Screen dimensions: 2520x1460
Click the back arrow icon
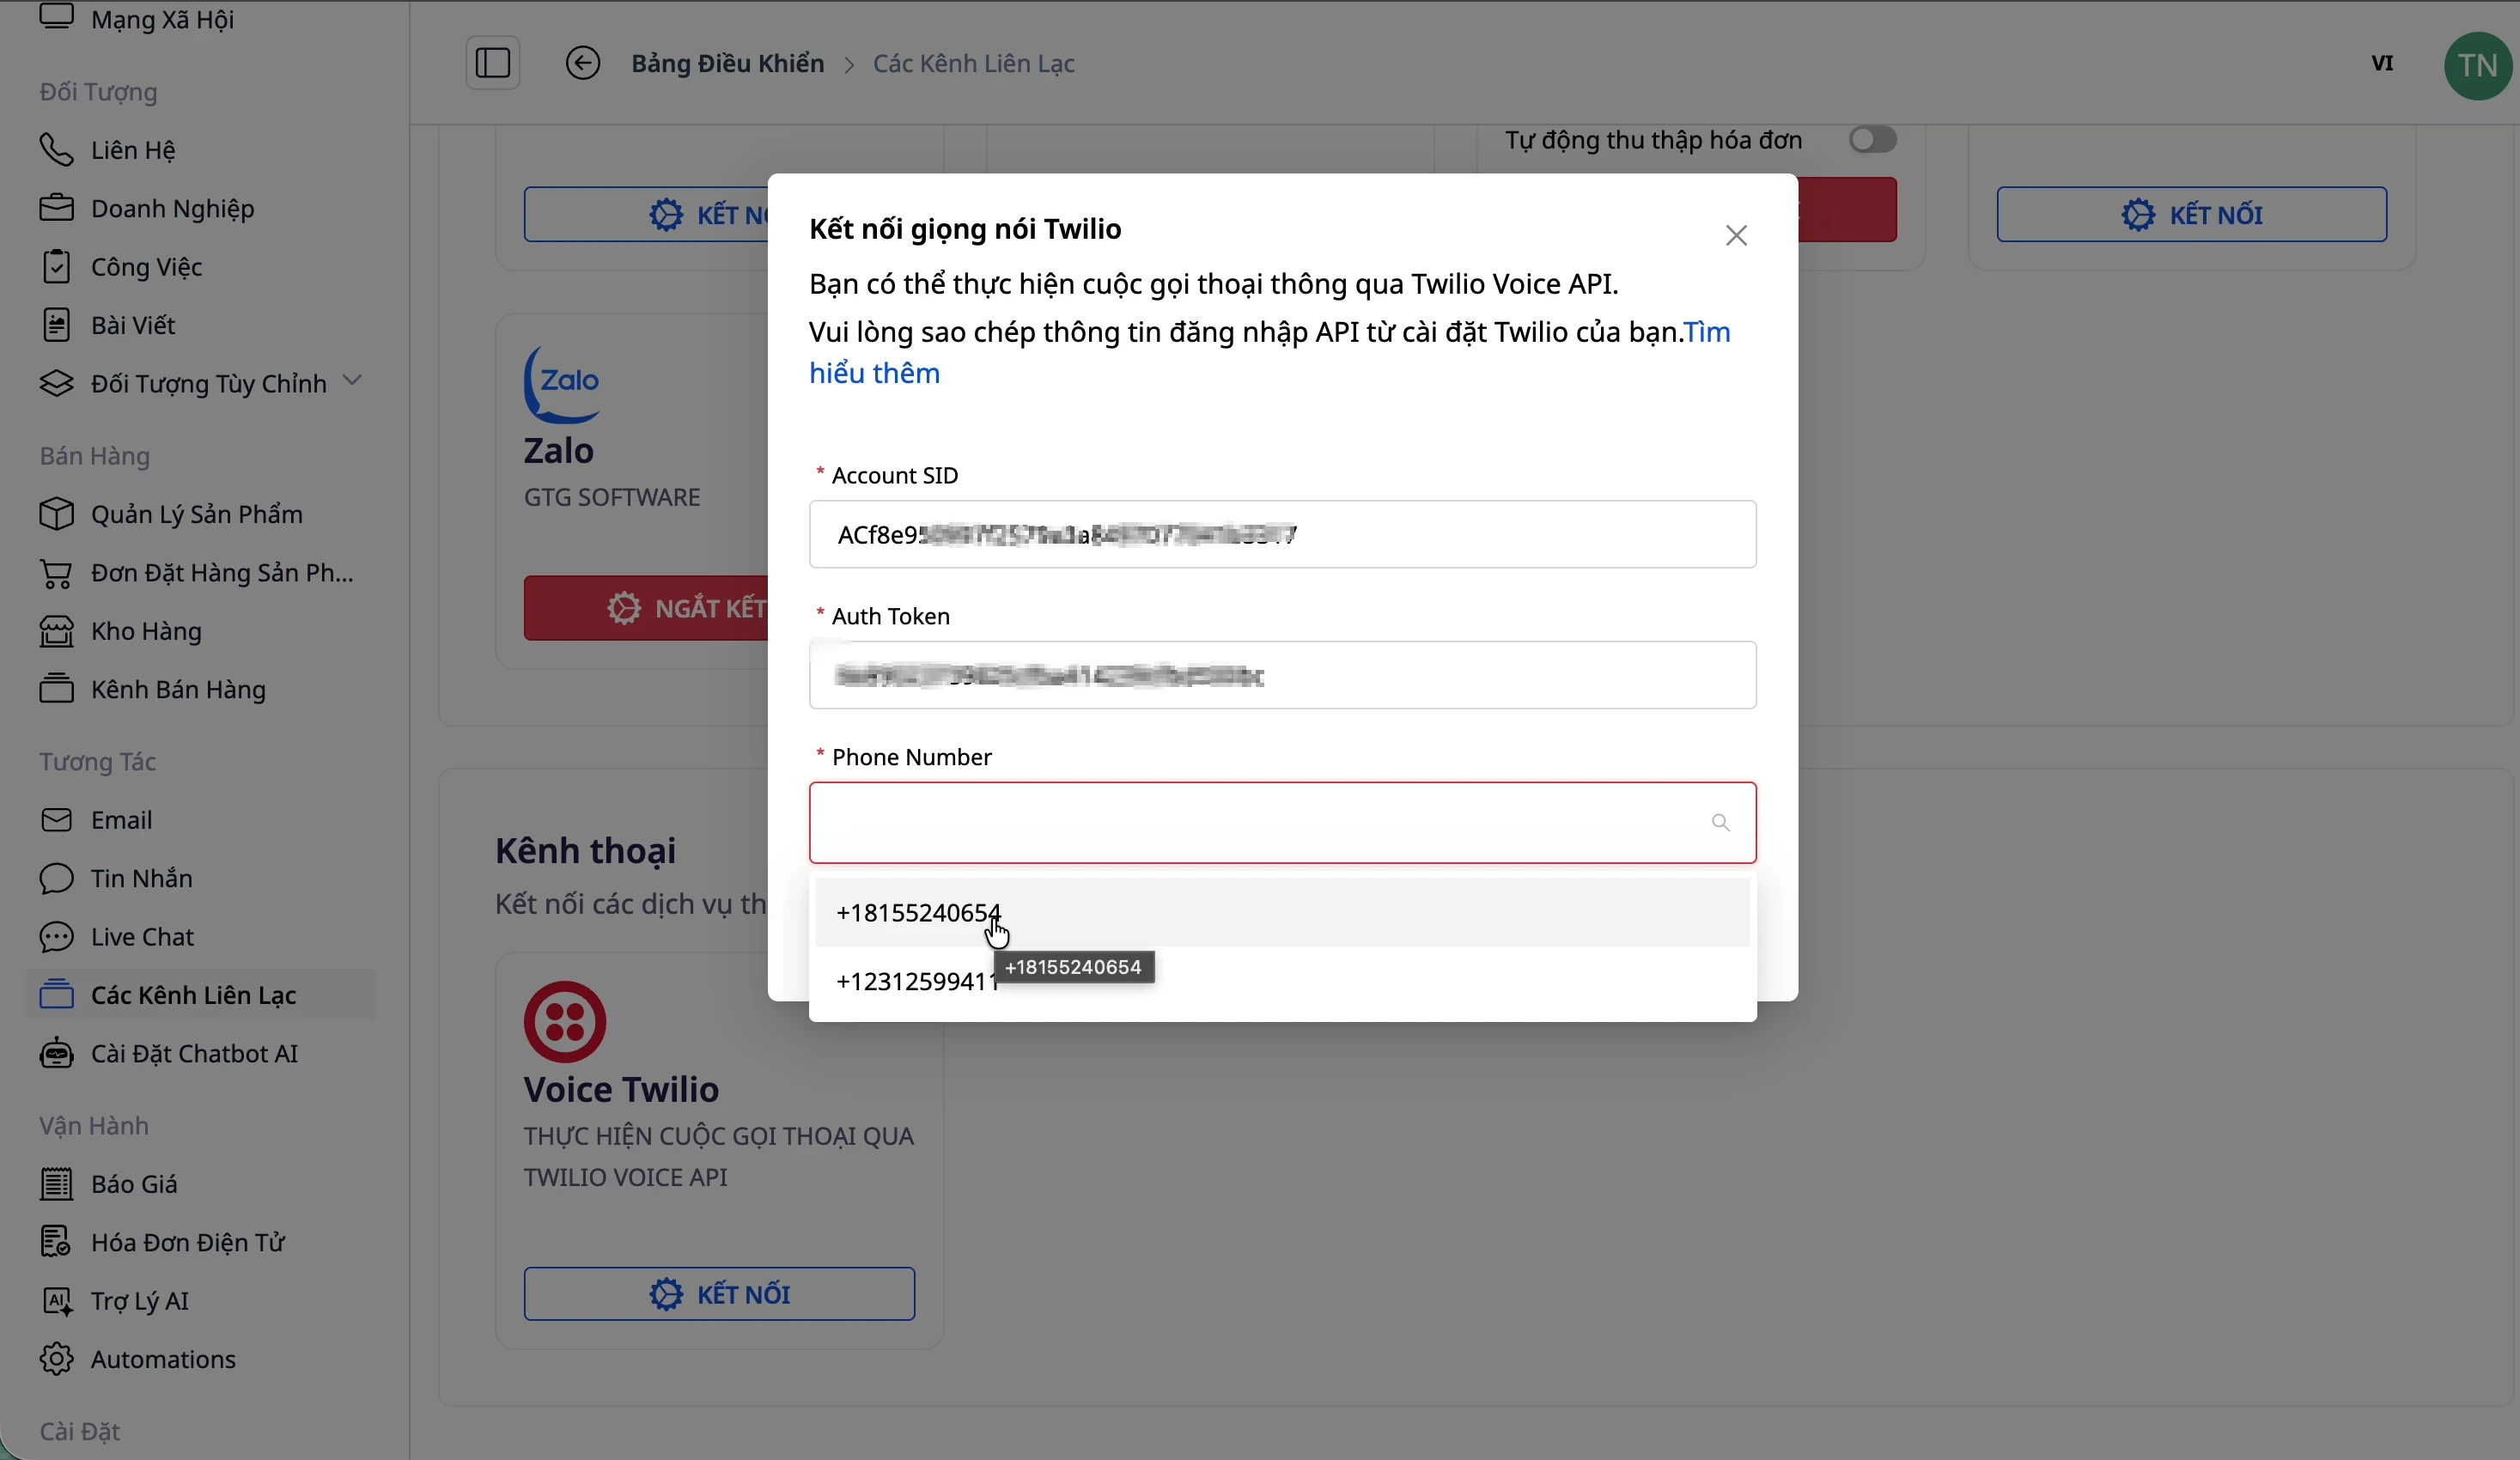coord(583,63)
